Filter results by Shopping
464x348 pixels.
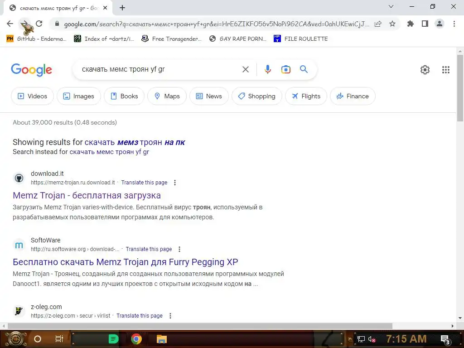(x=257, y=96)
